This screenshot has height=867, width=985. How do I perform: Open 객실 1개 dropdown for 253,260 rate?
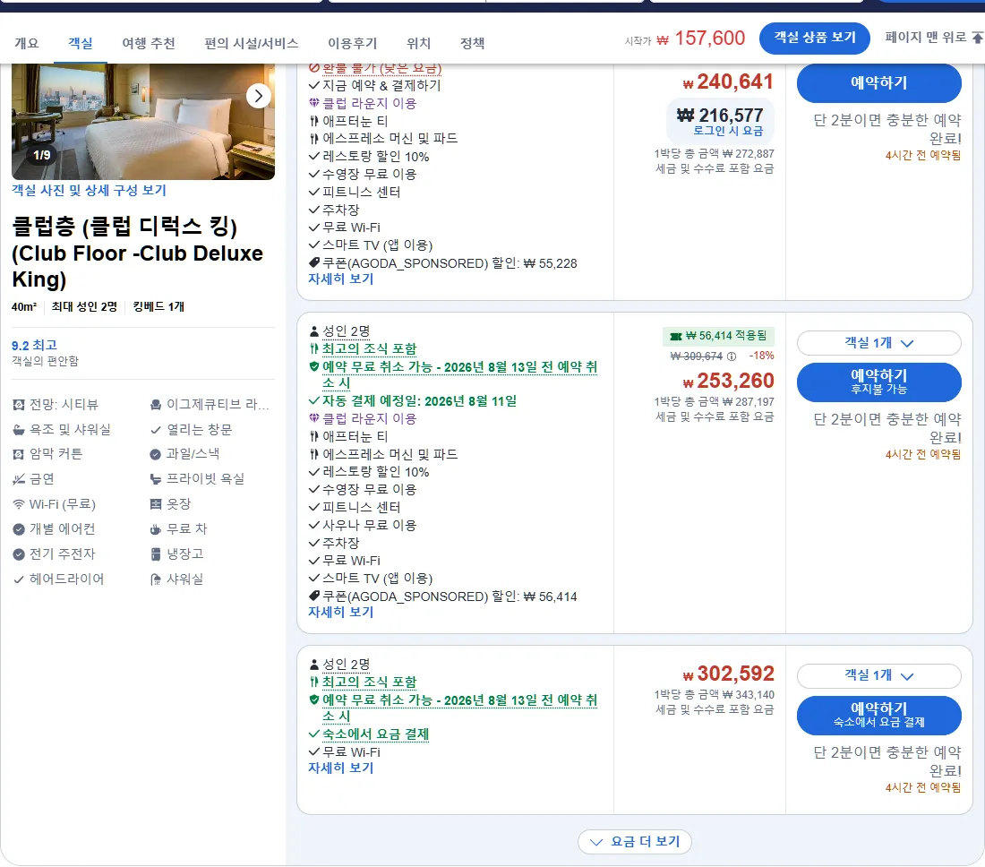[x=878, y=343]
